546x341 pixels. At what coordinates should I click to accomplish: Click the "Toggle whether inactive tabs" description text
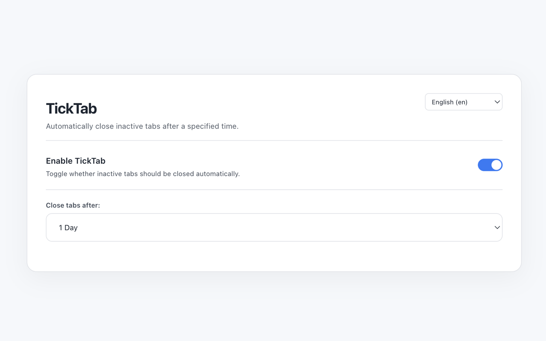pos(142,173)
